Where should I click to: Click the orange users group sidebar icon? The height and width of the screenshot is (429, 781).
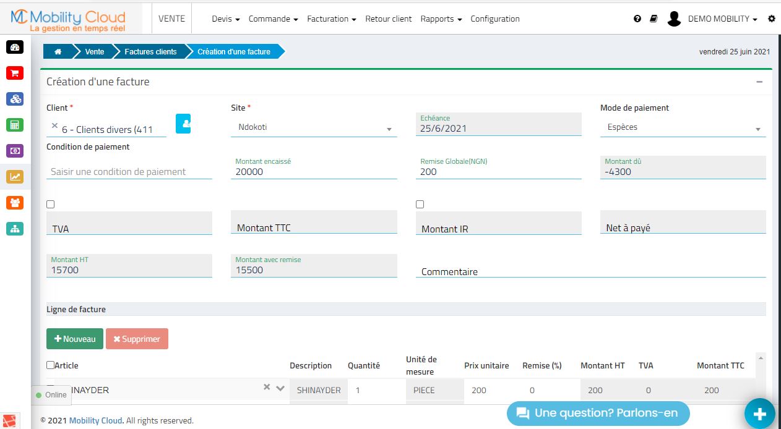click(15, 202)
